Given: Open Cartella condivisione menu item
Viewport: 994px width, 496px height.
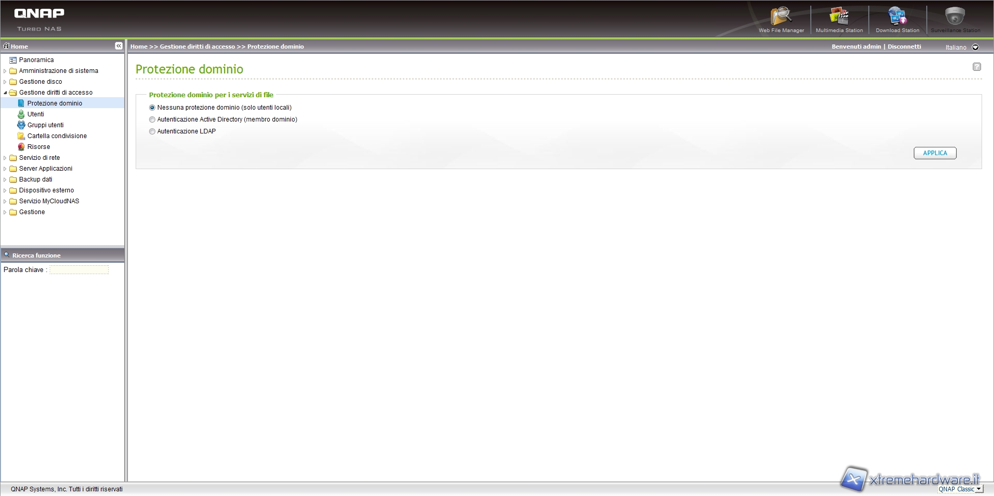Looking at the screenshot, I should pos(57,136).
